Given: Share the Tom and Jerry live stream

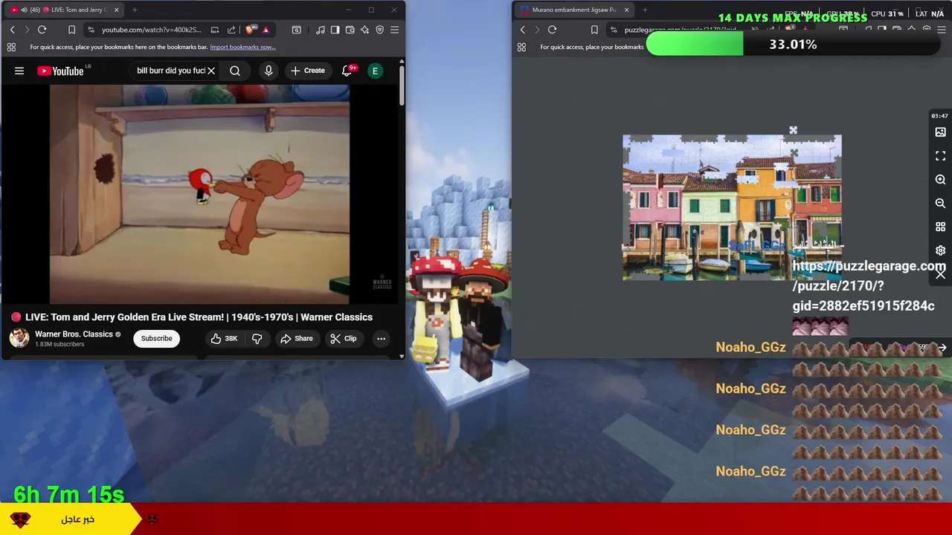Looking at the screenshot, I should (x=296, y=338).
